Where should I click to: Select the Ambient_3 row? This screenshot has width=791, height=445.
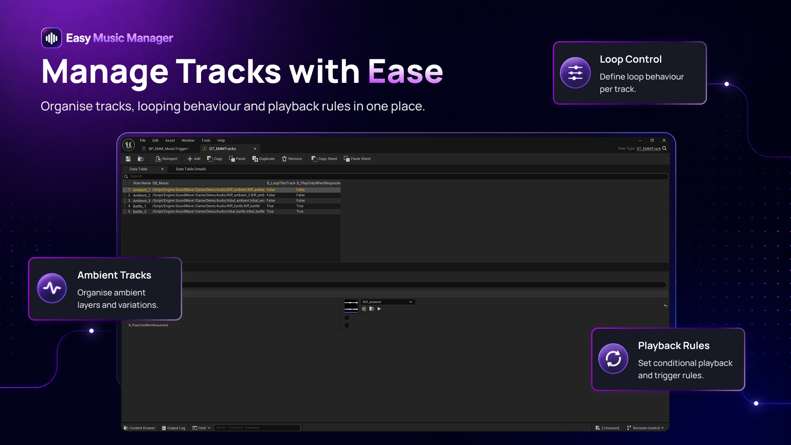(232, 201)
